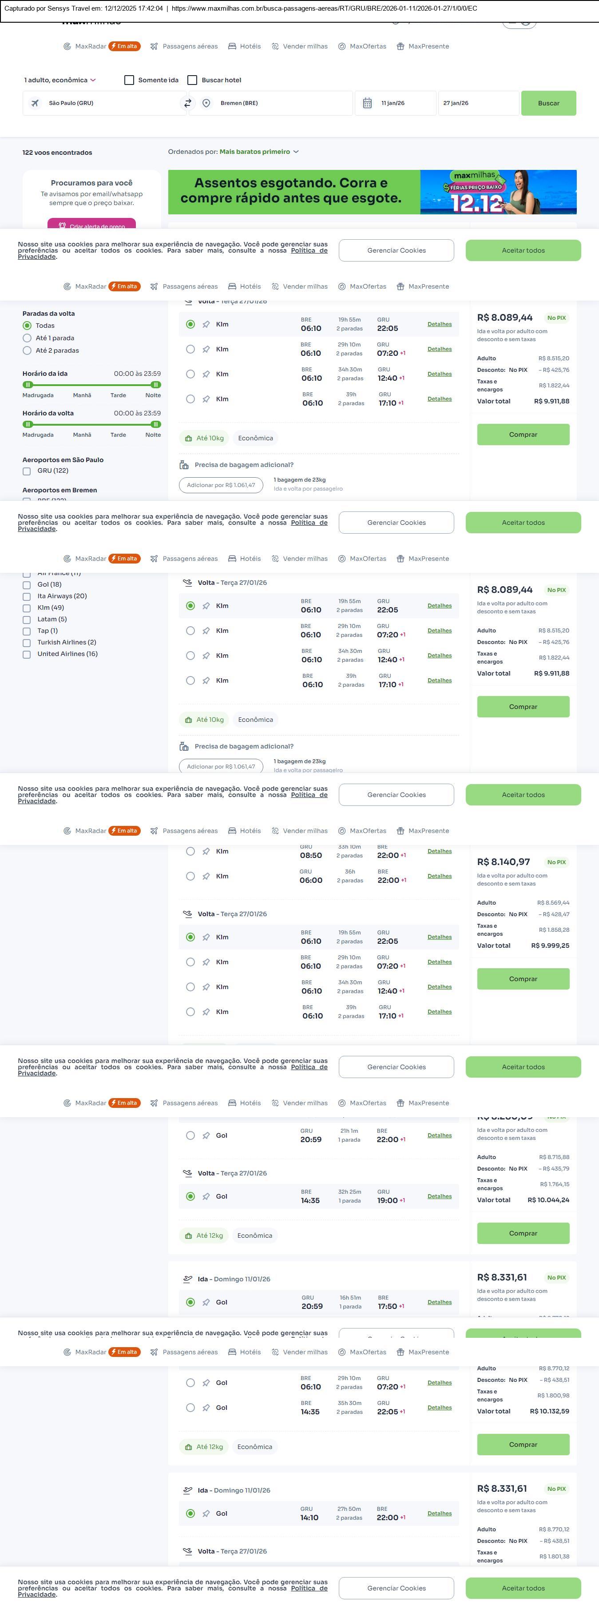The width and height of the screenshot is (599, 1610).
Task: Click the Aceitar todos cookies button
Action: 523,251
